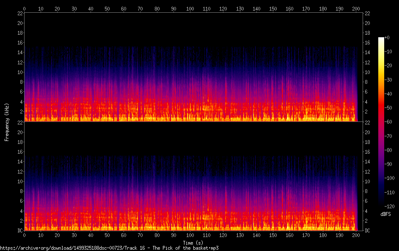399x251 pixels.
Task: Click the "100" tick on the bottom time axis
Action: pyautogui.click(x=190, y=235)
